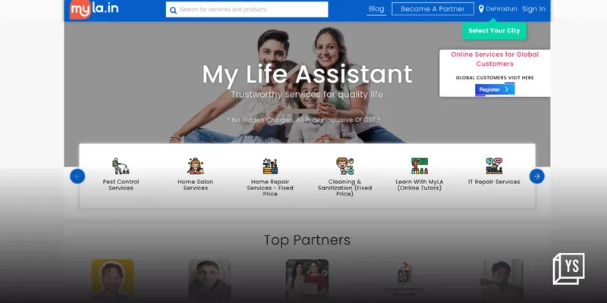607x303 pixels.
Task: Click the GLOBAL CUSTOMERS VISIT HERE text
Action: click(495, 78)
